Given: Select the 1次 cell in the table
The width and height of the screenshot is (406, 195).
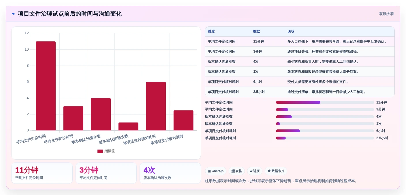Looking at the screenshot, I should [x=256, y=72].
